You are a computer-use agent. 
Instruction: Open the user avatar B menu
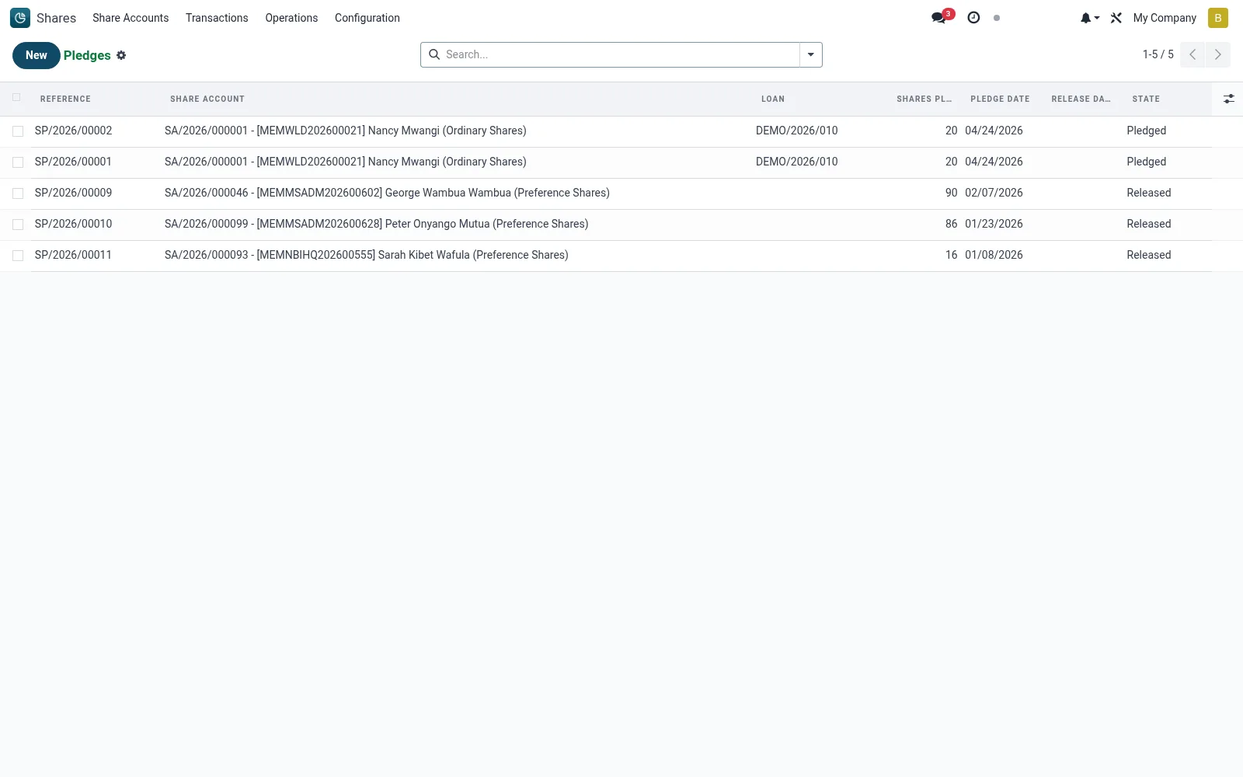1218,18
